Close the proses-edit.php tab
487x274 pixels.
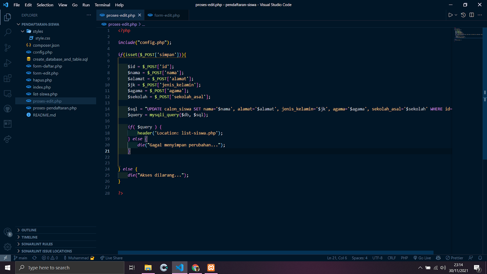click(x=140, y=15)
